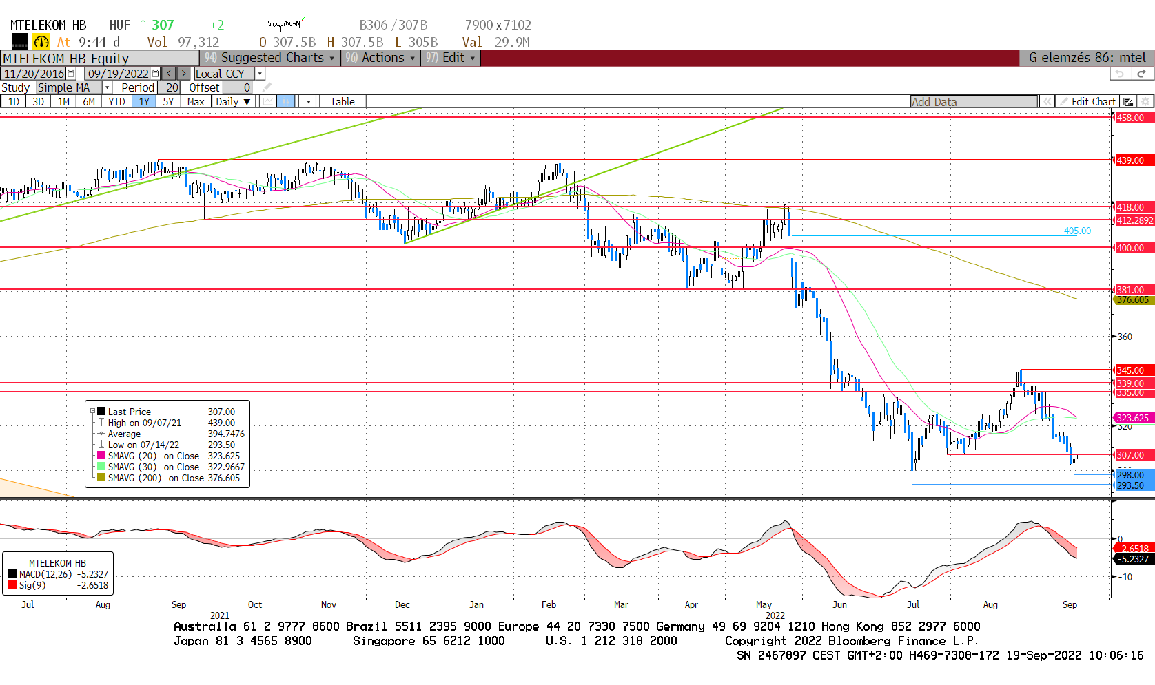
Task: Click the 439.00 price level label
Action: pyautogui.click(x=1134, y=160)
